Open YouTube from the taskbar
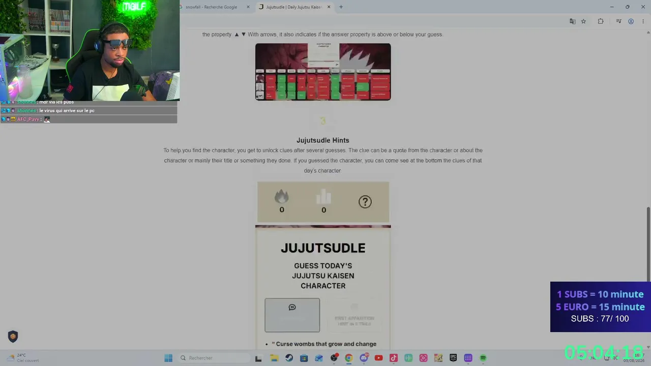Screen dimensions: 651x366 tap(378, 358)
